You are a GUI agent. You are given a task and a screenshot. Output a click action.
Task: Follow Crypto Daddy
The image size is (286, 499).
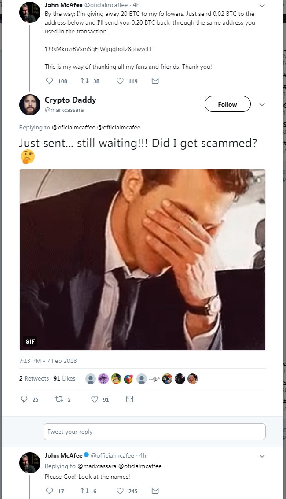pos(227,104)
